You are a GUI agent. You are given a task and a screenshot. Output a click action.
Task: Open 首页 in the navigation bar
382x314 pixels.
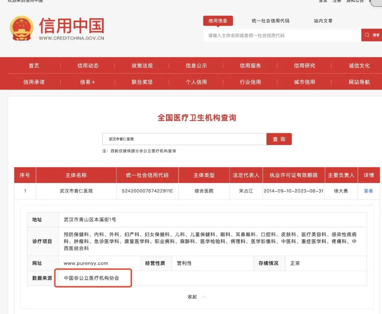tap(34, 65)
